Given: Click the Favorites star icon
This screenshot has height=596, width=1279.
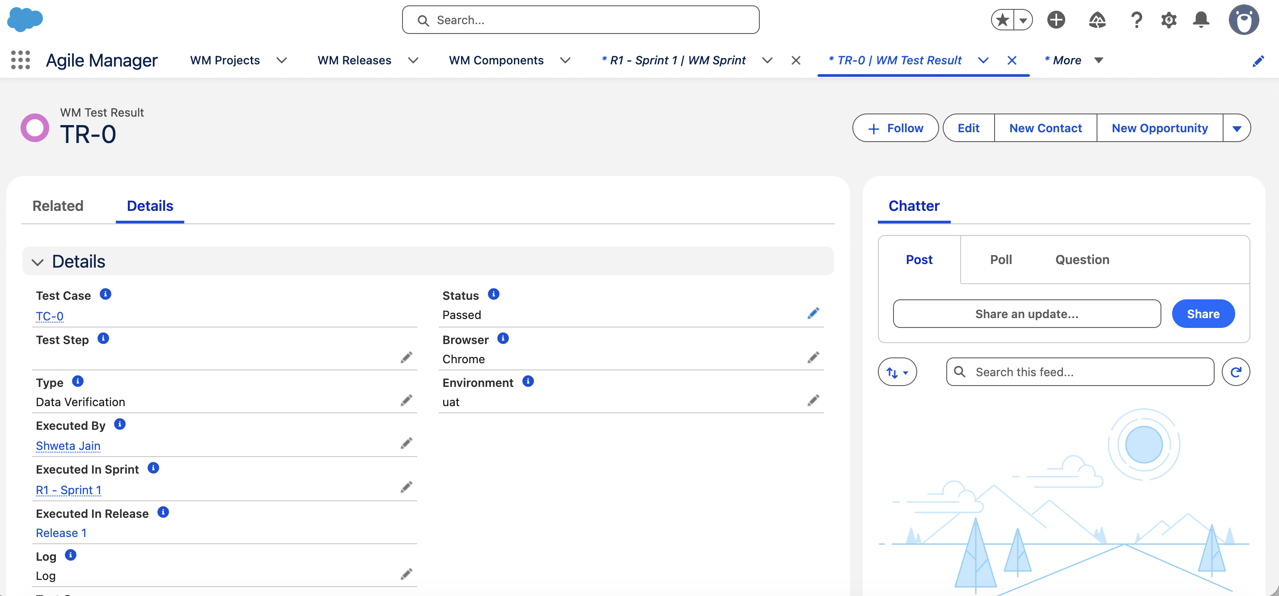Looking at the screenshot, I should pyautogui.click(x=1003, y=20).
